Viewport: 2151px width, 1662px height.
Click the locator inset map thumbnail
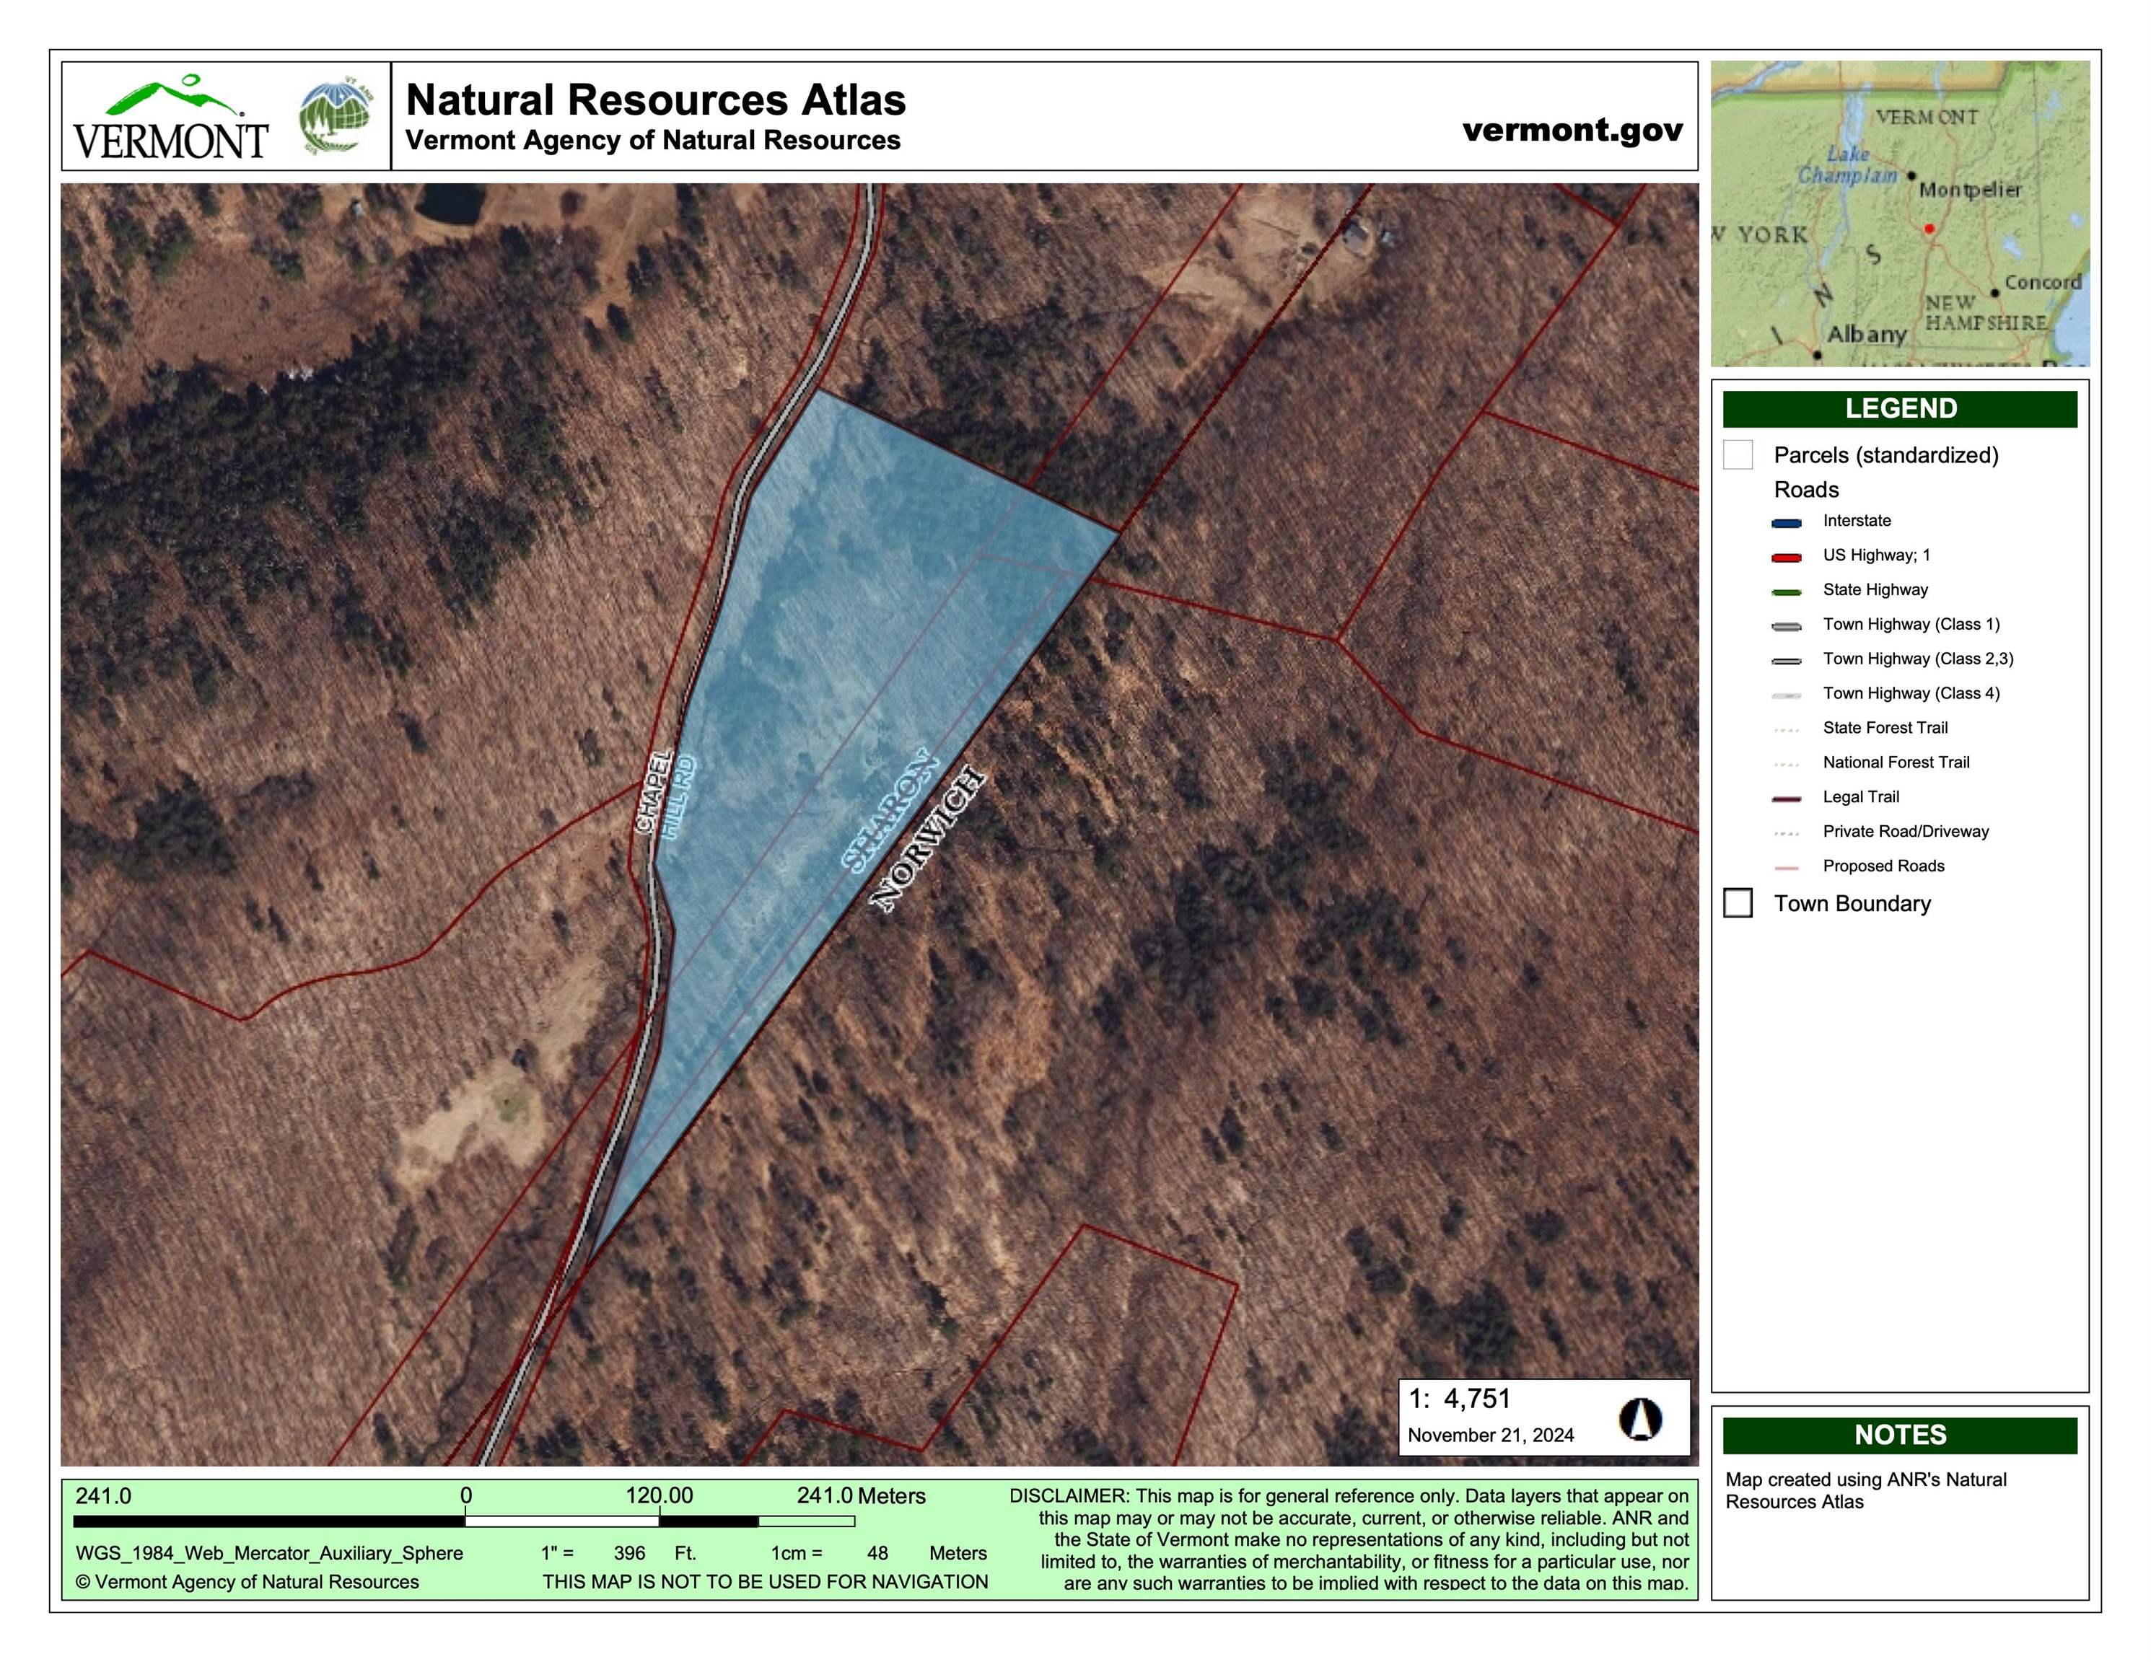tap(1899, 214)
